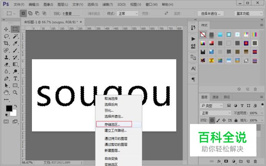Screen dimensions: 266x166
Task: Toggle the anti-alias checkbox
Action: tap(84, 13)
